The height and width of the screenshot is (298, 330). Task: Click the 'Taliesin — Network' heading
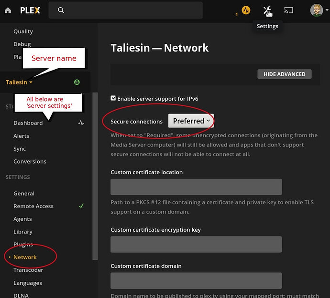[160, 48]
